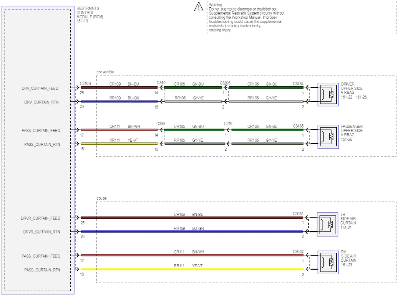Open page reference 151-22 for the driver airbag
The height and width of the screenshot is (295, 397).
(x=346, y=97)
